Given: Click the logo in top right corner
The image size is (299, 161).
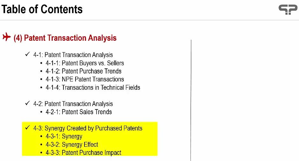Looking at the screenshot, I should [288, 10].
